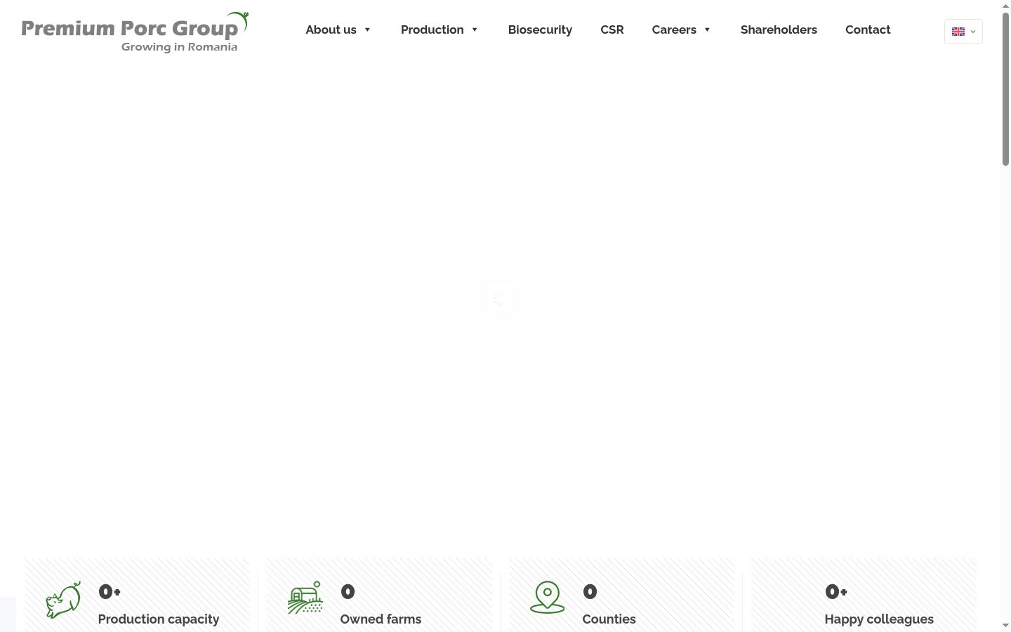Viewport: 1011px width, 632px height.
Task: Open the language selector chevron
Action: [x=973, y=32]
